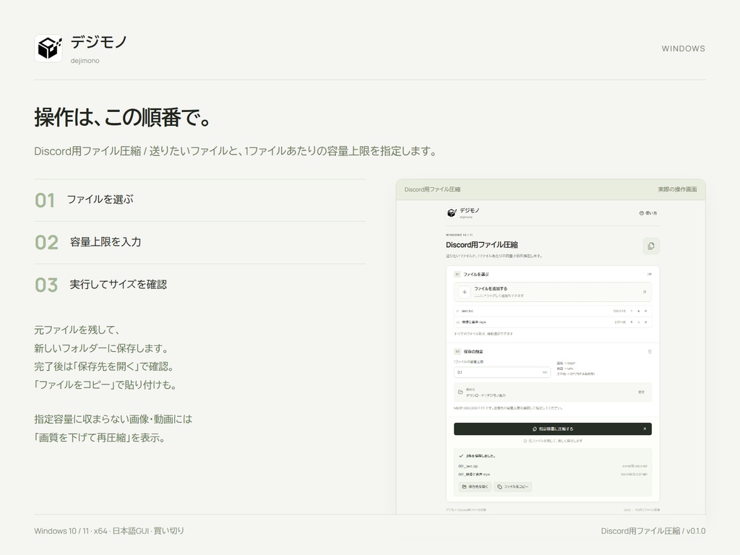
Task: Select the 映像と音声.mp4 file row
Action: [x=552, y=322]
